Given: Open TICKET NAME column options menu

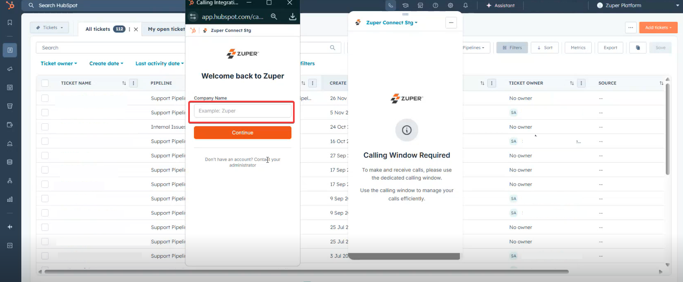Looking at the screenshot, I should (x=134, y=83).
